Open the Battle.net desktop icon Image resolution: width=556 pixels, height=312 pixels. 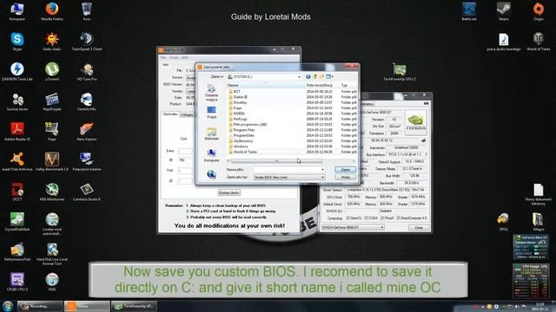pyautogui.click(x=469, y=11)
